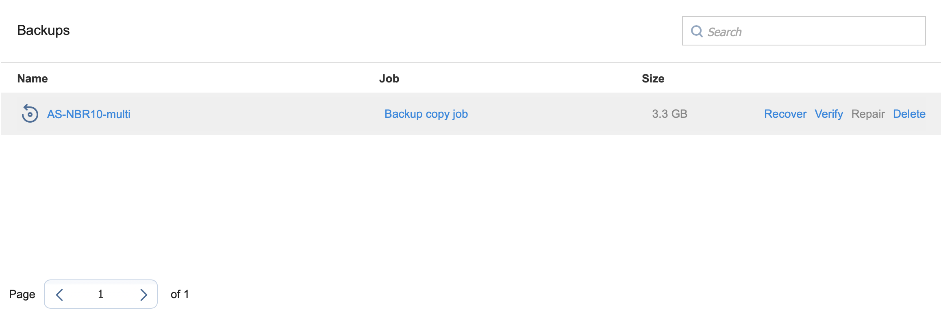Go to next page with right chevron

(143, 294)
